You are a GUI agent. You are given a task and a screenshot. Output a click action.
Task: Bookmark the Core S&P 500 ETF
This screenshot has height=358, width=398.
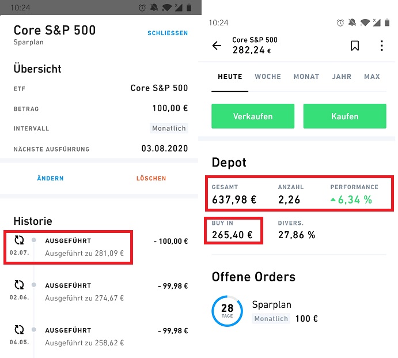click(x=355, y=46)
